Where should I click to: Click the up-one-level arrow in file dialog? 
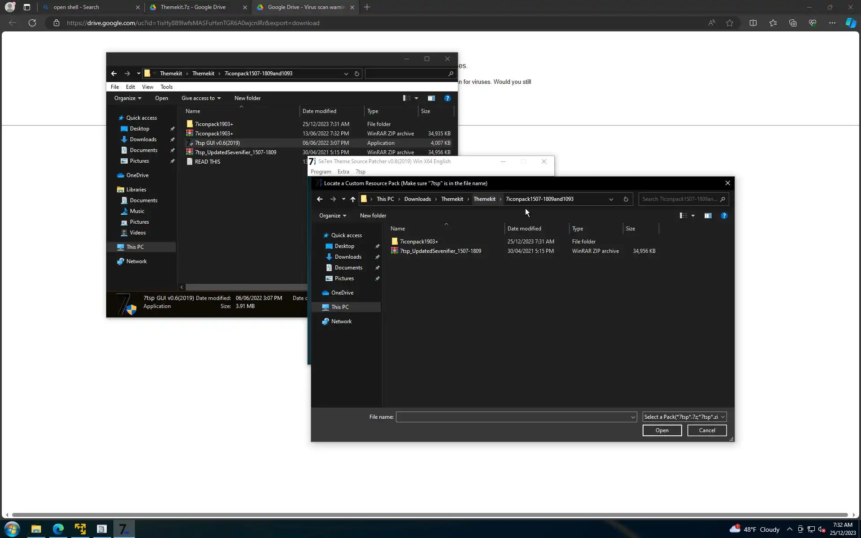[353, 199]
